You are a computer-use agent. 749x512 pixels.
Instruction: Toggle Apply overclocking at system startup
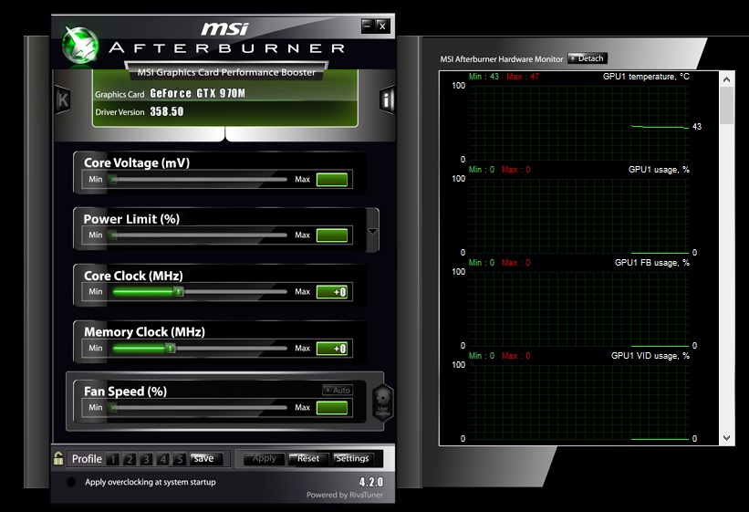(71, 482)
